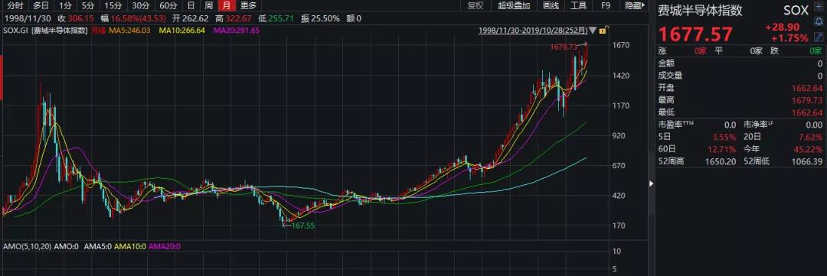
Task: Switch to the 周 weekly tab
Action: coord(209,6)
